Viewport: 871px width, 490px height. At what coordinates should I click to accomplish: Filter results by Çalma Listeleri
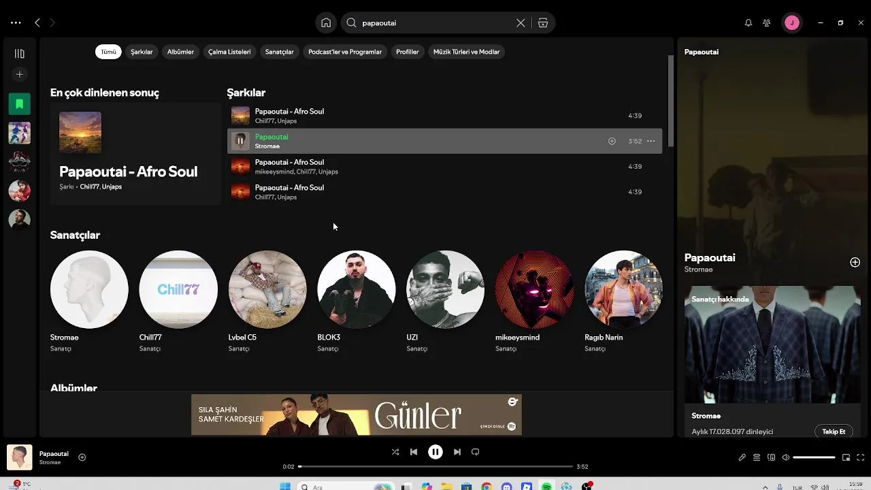[x=229, y=52]
